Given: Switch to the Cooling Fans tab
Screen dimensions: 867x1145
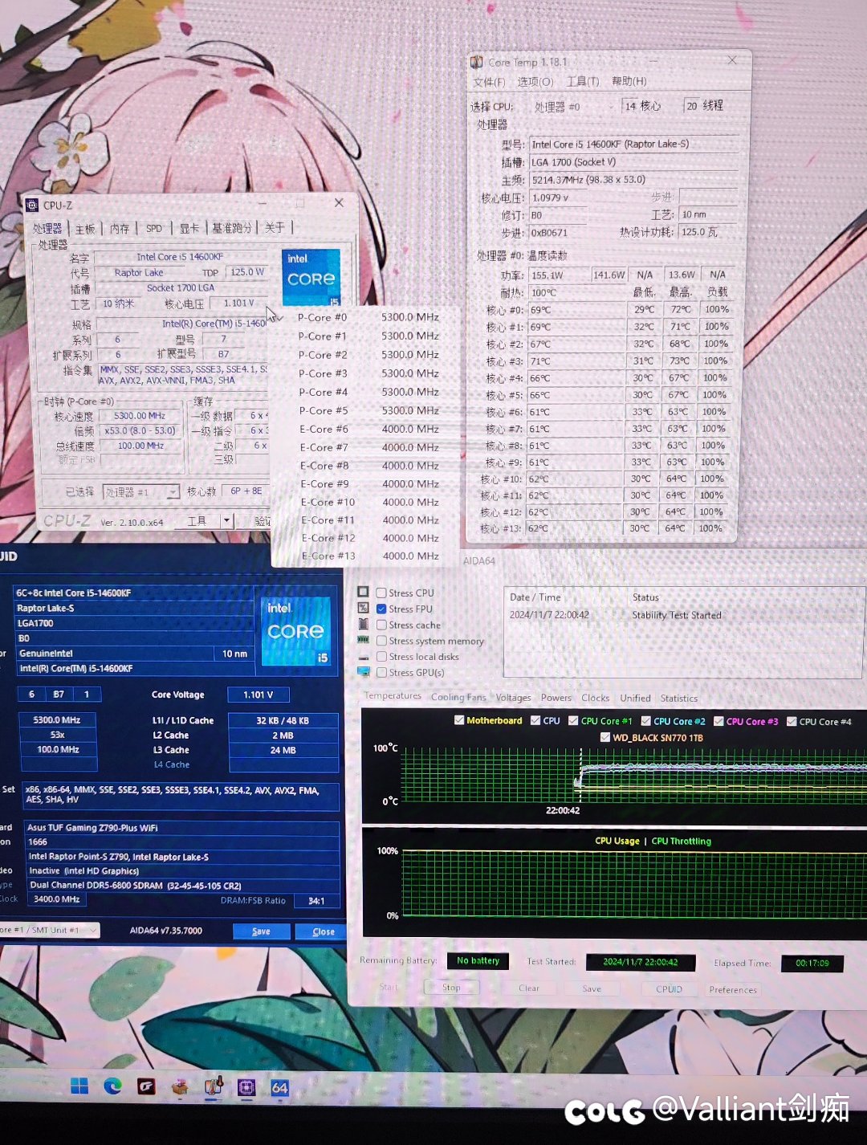Looking at the screenshot, I should coord(458,697).
